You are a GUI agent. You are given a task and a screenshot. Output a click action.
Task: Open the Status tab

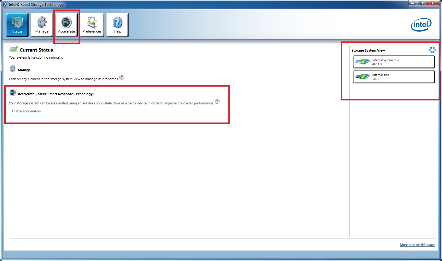(x=17, y=25)
